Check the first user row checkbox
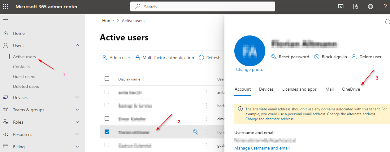 point(107,92)
